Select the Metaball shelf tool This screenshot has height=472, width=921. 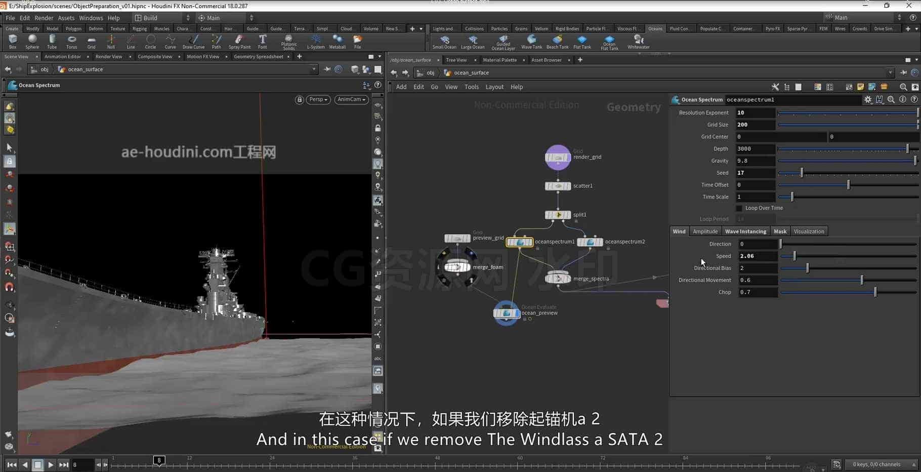pos(338,41)
